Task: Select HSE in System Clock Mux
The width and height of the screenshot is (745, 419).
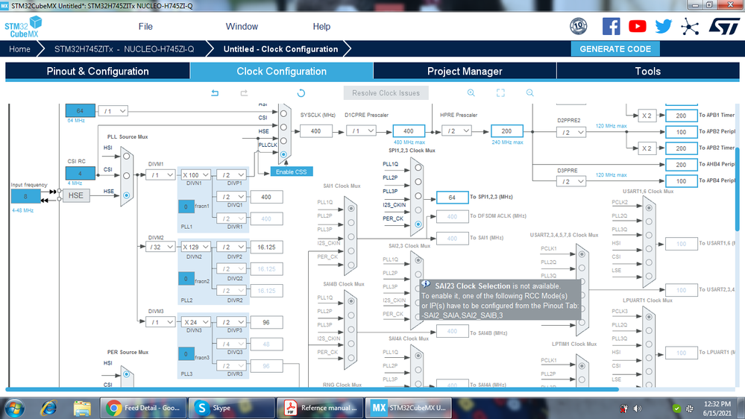Action: click(x=283, y=141)
